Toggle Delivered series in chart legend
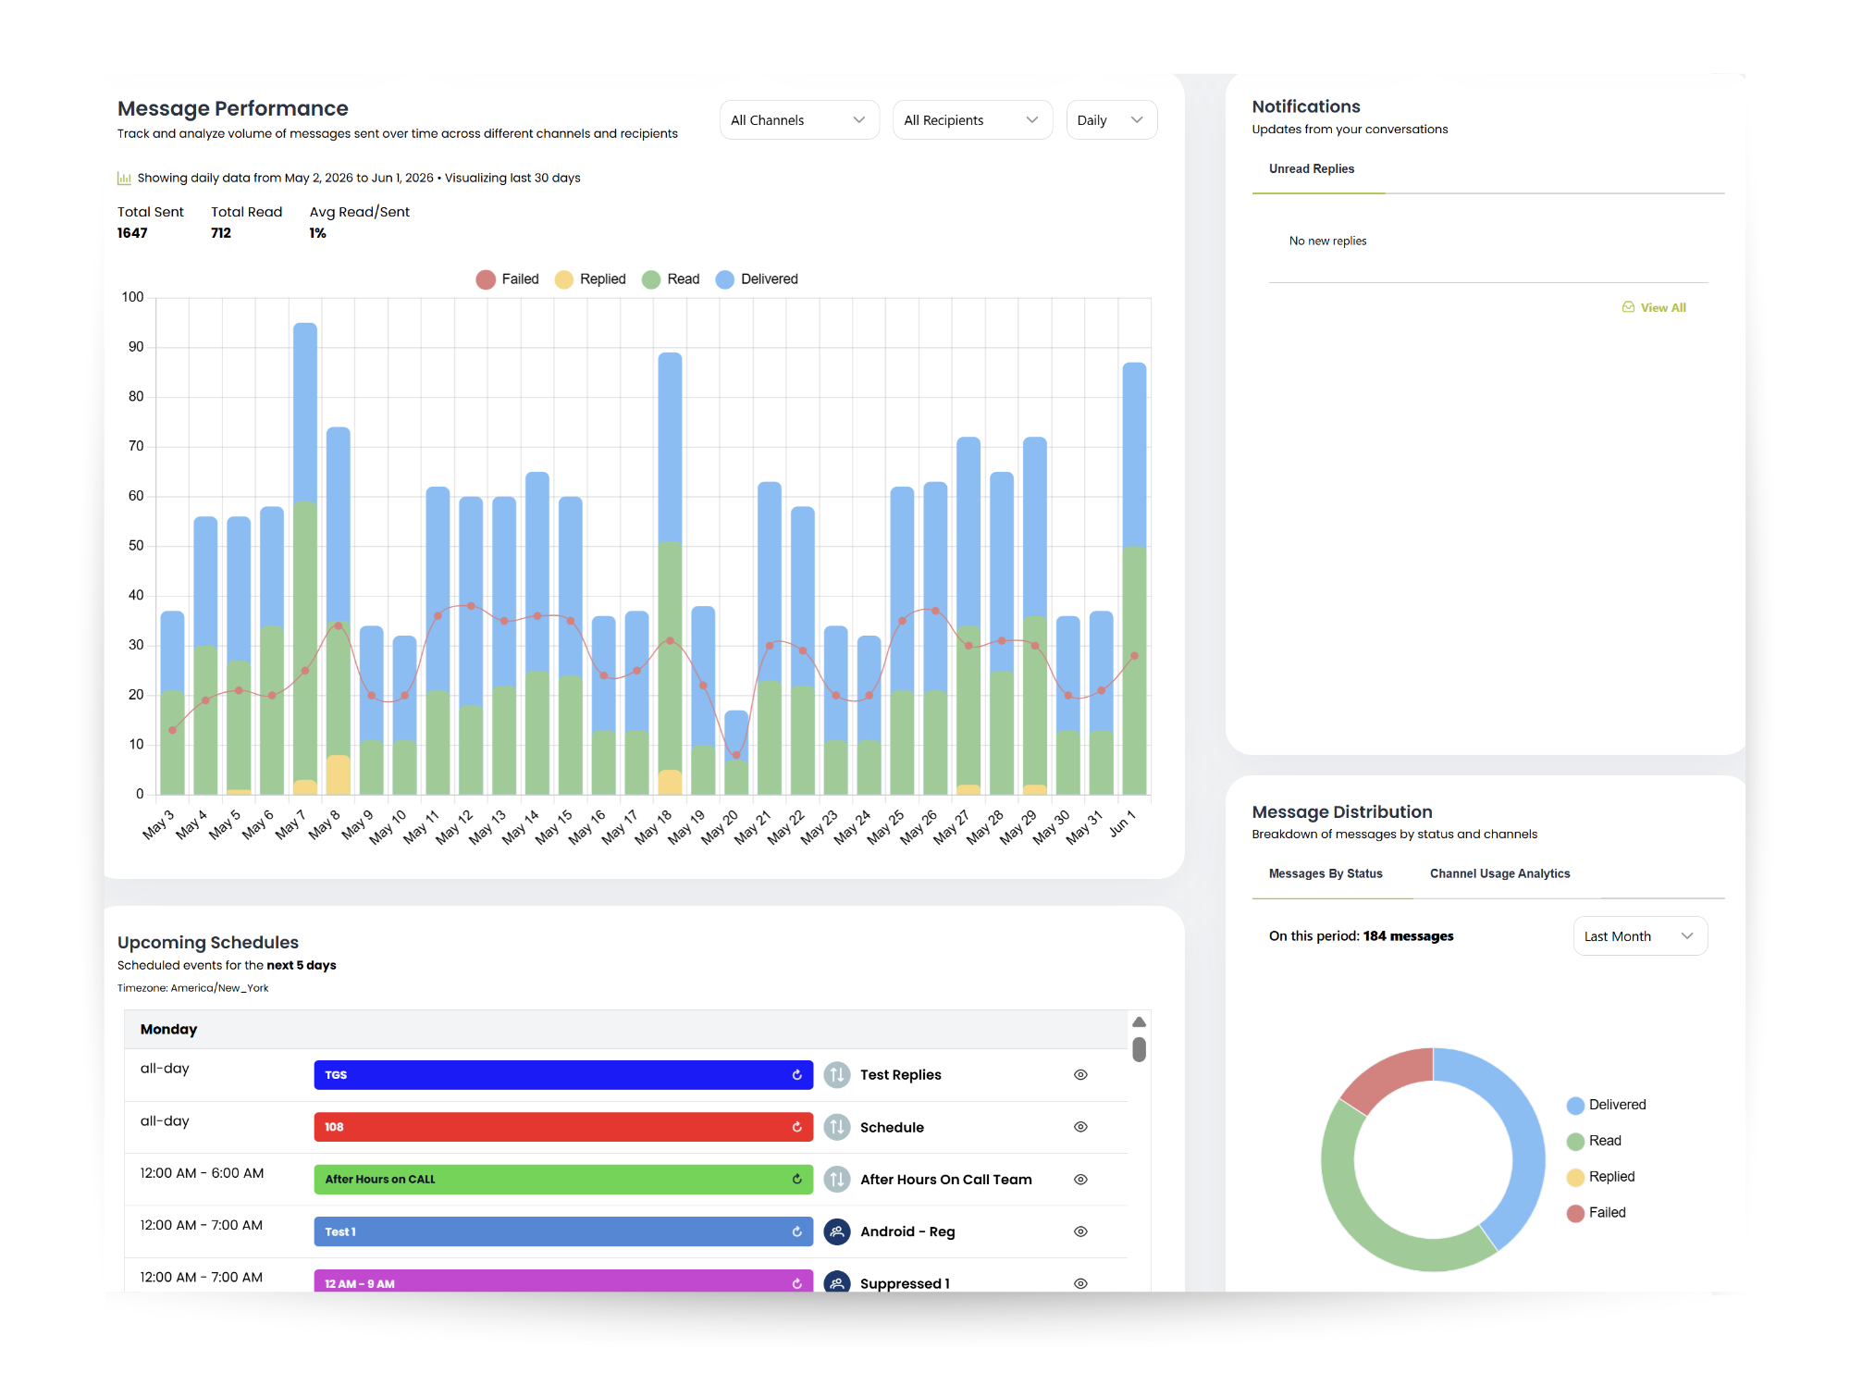Image resolution: width=1850 pixels, height=1398 pixels. click(x=757, y=279)
